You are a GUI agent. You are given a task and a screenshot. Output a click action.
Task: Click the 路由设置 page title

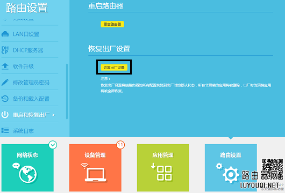point(27,8)
